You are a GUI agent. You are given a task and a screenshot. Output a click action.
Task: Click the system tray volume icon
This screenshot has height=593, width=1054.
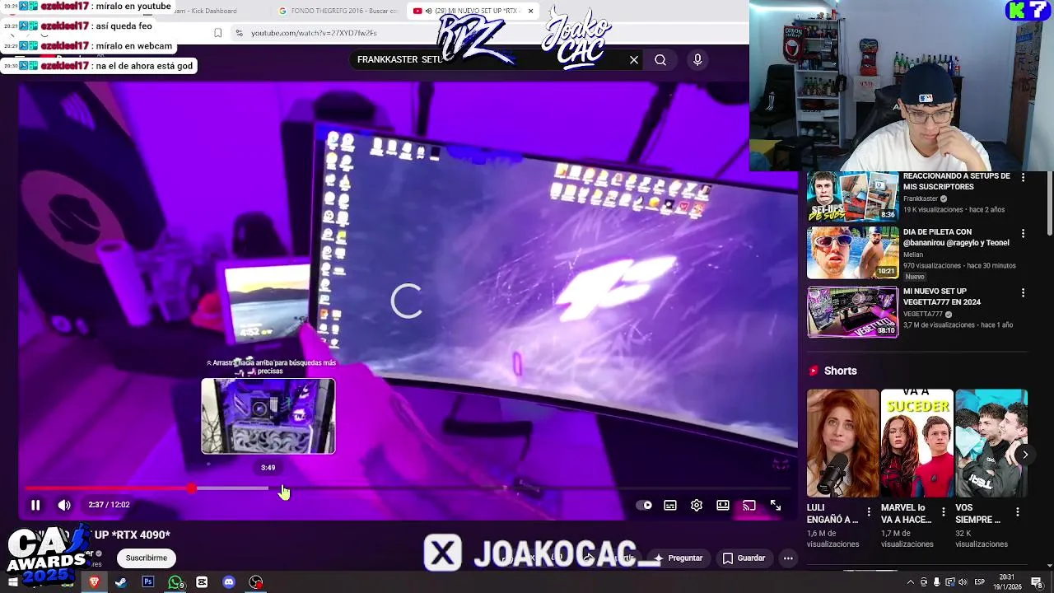[963, 582]
